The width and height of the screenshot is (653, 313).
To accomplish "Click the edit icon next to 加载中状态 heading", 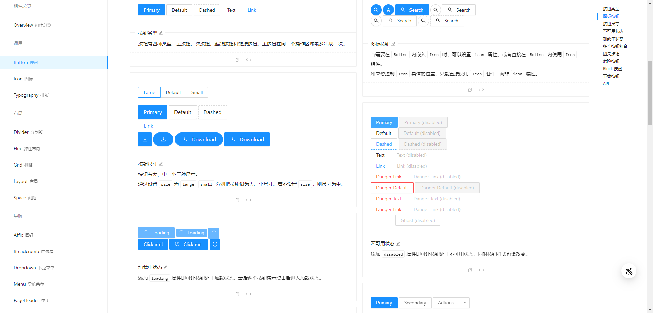I will (166, 267).
